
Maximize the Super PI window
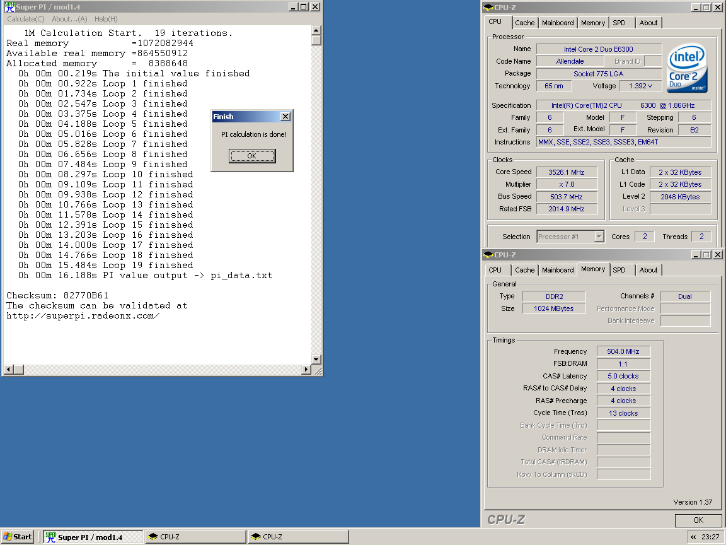pyautogui.click(x=304, y=7)
